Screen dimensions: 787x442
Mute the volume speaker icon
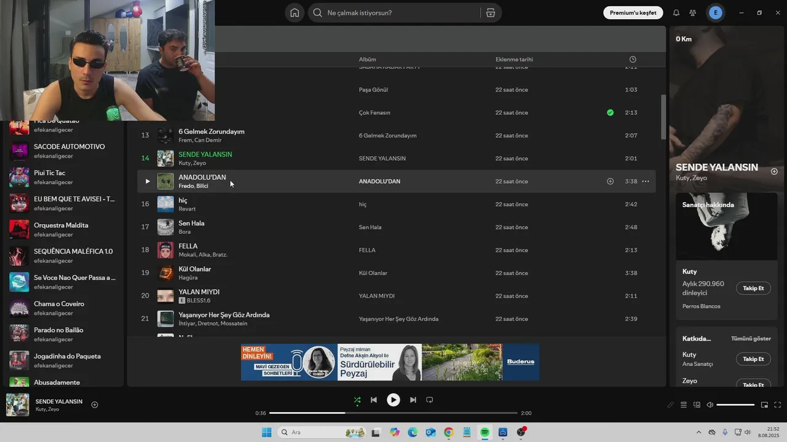(x=710, y=405)
